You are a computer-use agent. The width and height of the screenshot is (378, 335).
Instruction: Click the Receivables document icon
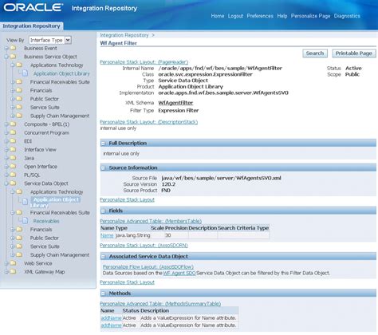point(25,221)
